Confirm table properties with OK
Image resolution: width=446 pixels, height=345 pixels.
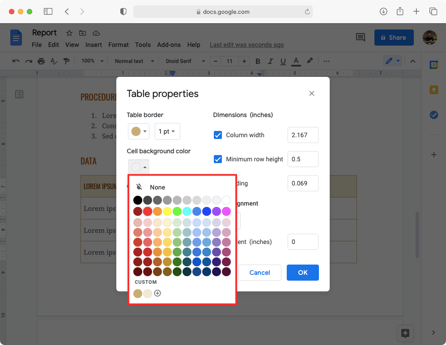(302, 273)
